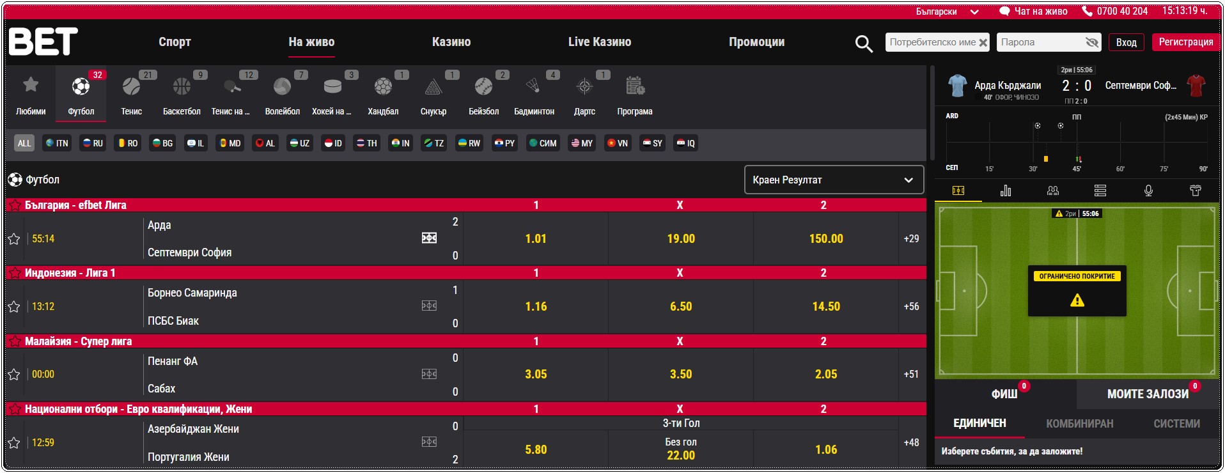The width and height of the screenshot is (1225, 473).
Task: Bet on odds 3.05 for Пенанг ФА
Action: [x=536, y=375]
